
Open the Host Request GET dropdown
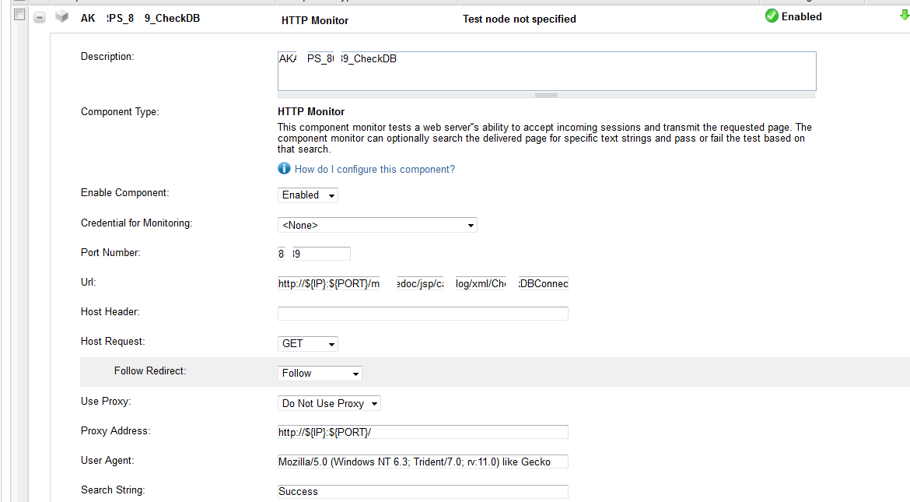point(307,344)
